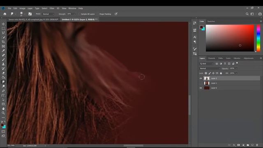
Task: Open the Window menu
Action: 72,8
